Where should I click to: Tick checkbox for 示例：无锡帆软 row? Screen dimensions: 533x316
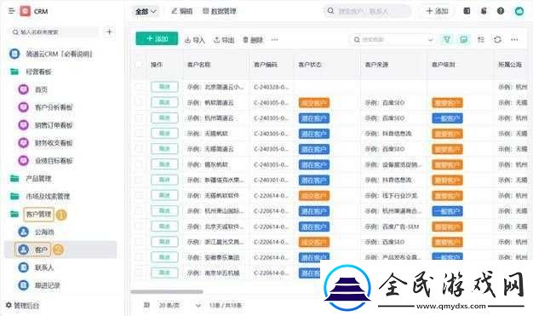tap(139, 134)
